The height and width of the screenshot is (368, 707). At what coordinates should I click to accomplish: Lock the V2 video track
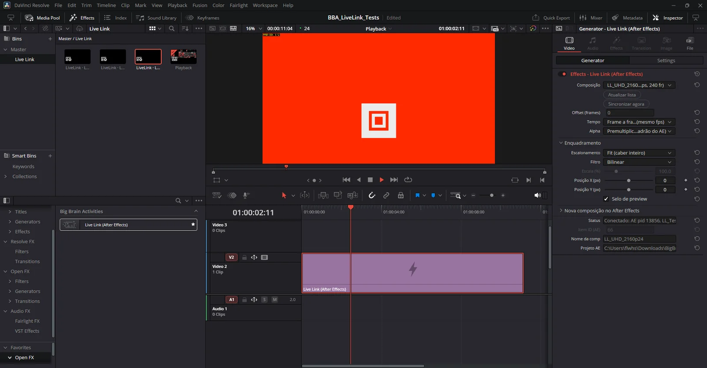tap(244, 257)
